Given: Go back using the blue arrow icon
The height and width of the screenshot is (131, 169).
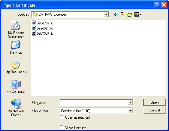Looking at the screenshot, I should 116,14.
